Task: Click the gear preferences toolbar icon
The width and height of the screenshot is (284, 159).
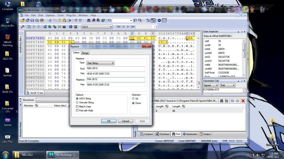Action: (x=71, y=27)
